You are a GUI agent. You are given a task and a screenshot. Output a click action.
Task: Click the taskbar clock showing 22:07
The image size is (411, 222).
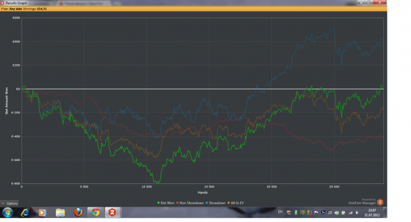pyautogui.click(x=372, y=213)
